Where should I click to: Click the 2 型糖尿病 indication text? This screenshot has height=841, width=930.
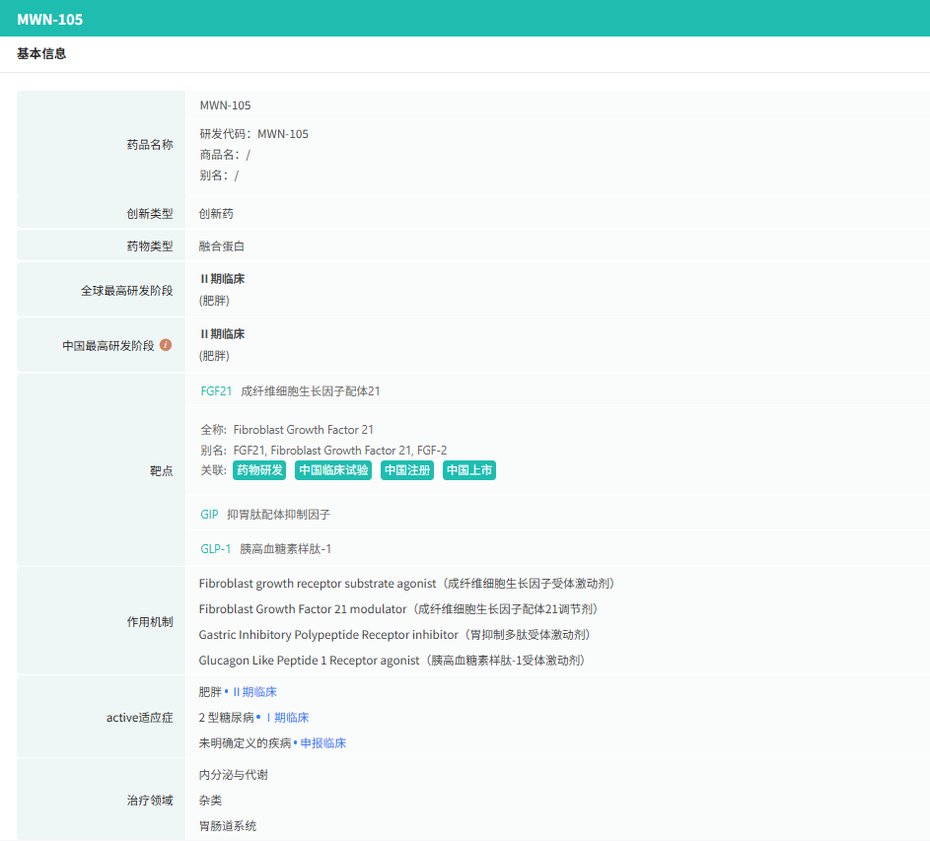click(227, 717)
